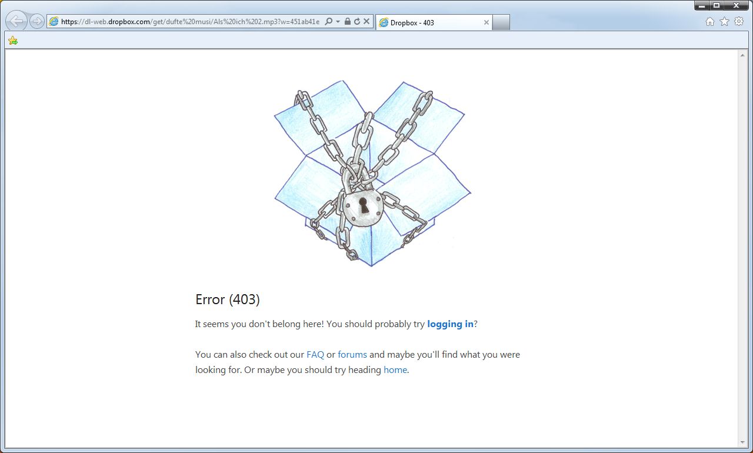Close the Internet Explorer window
The height and width of the screenshot is (453, 753).
coord(737,5)
